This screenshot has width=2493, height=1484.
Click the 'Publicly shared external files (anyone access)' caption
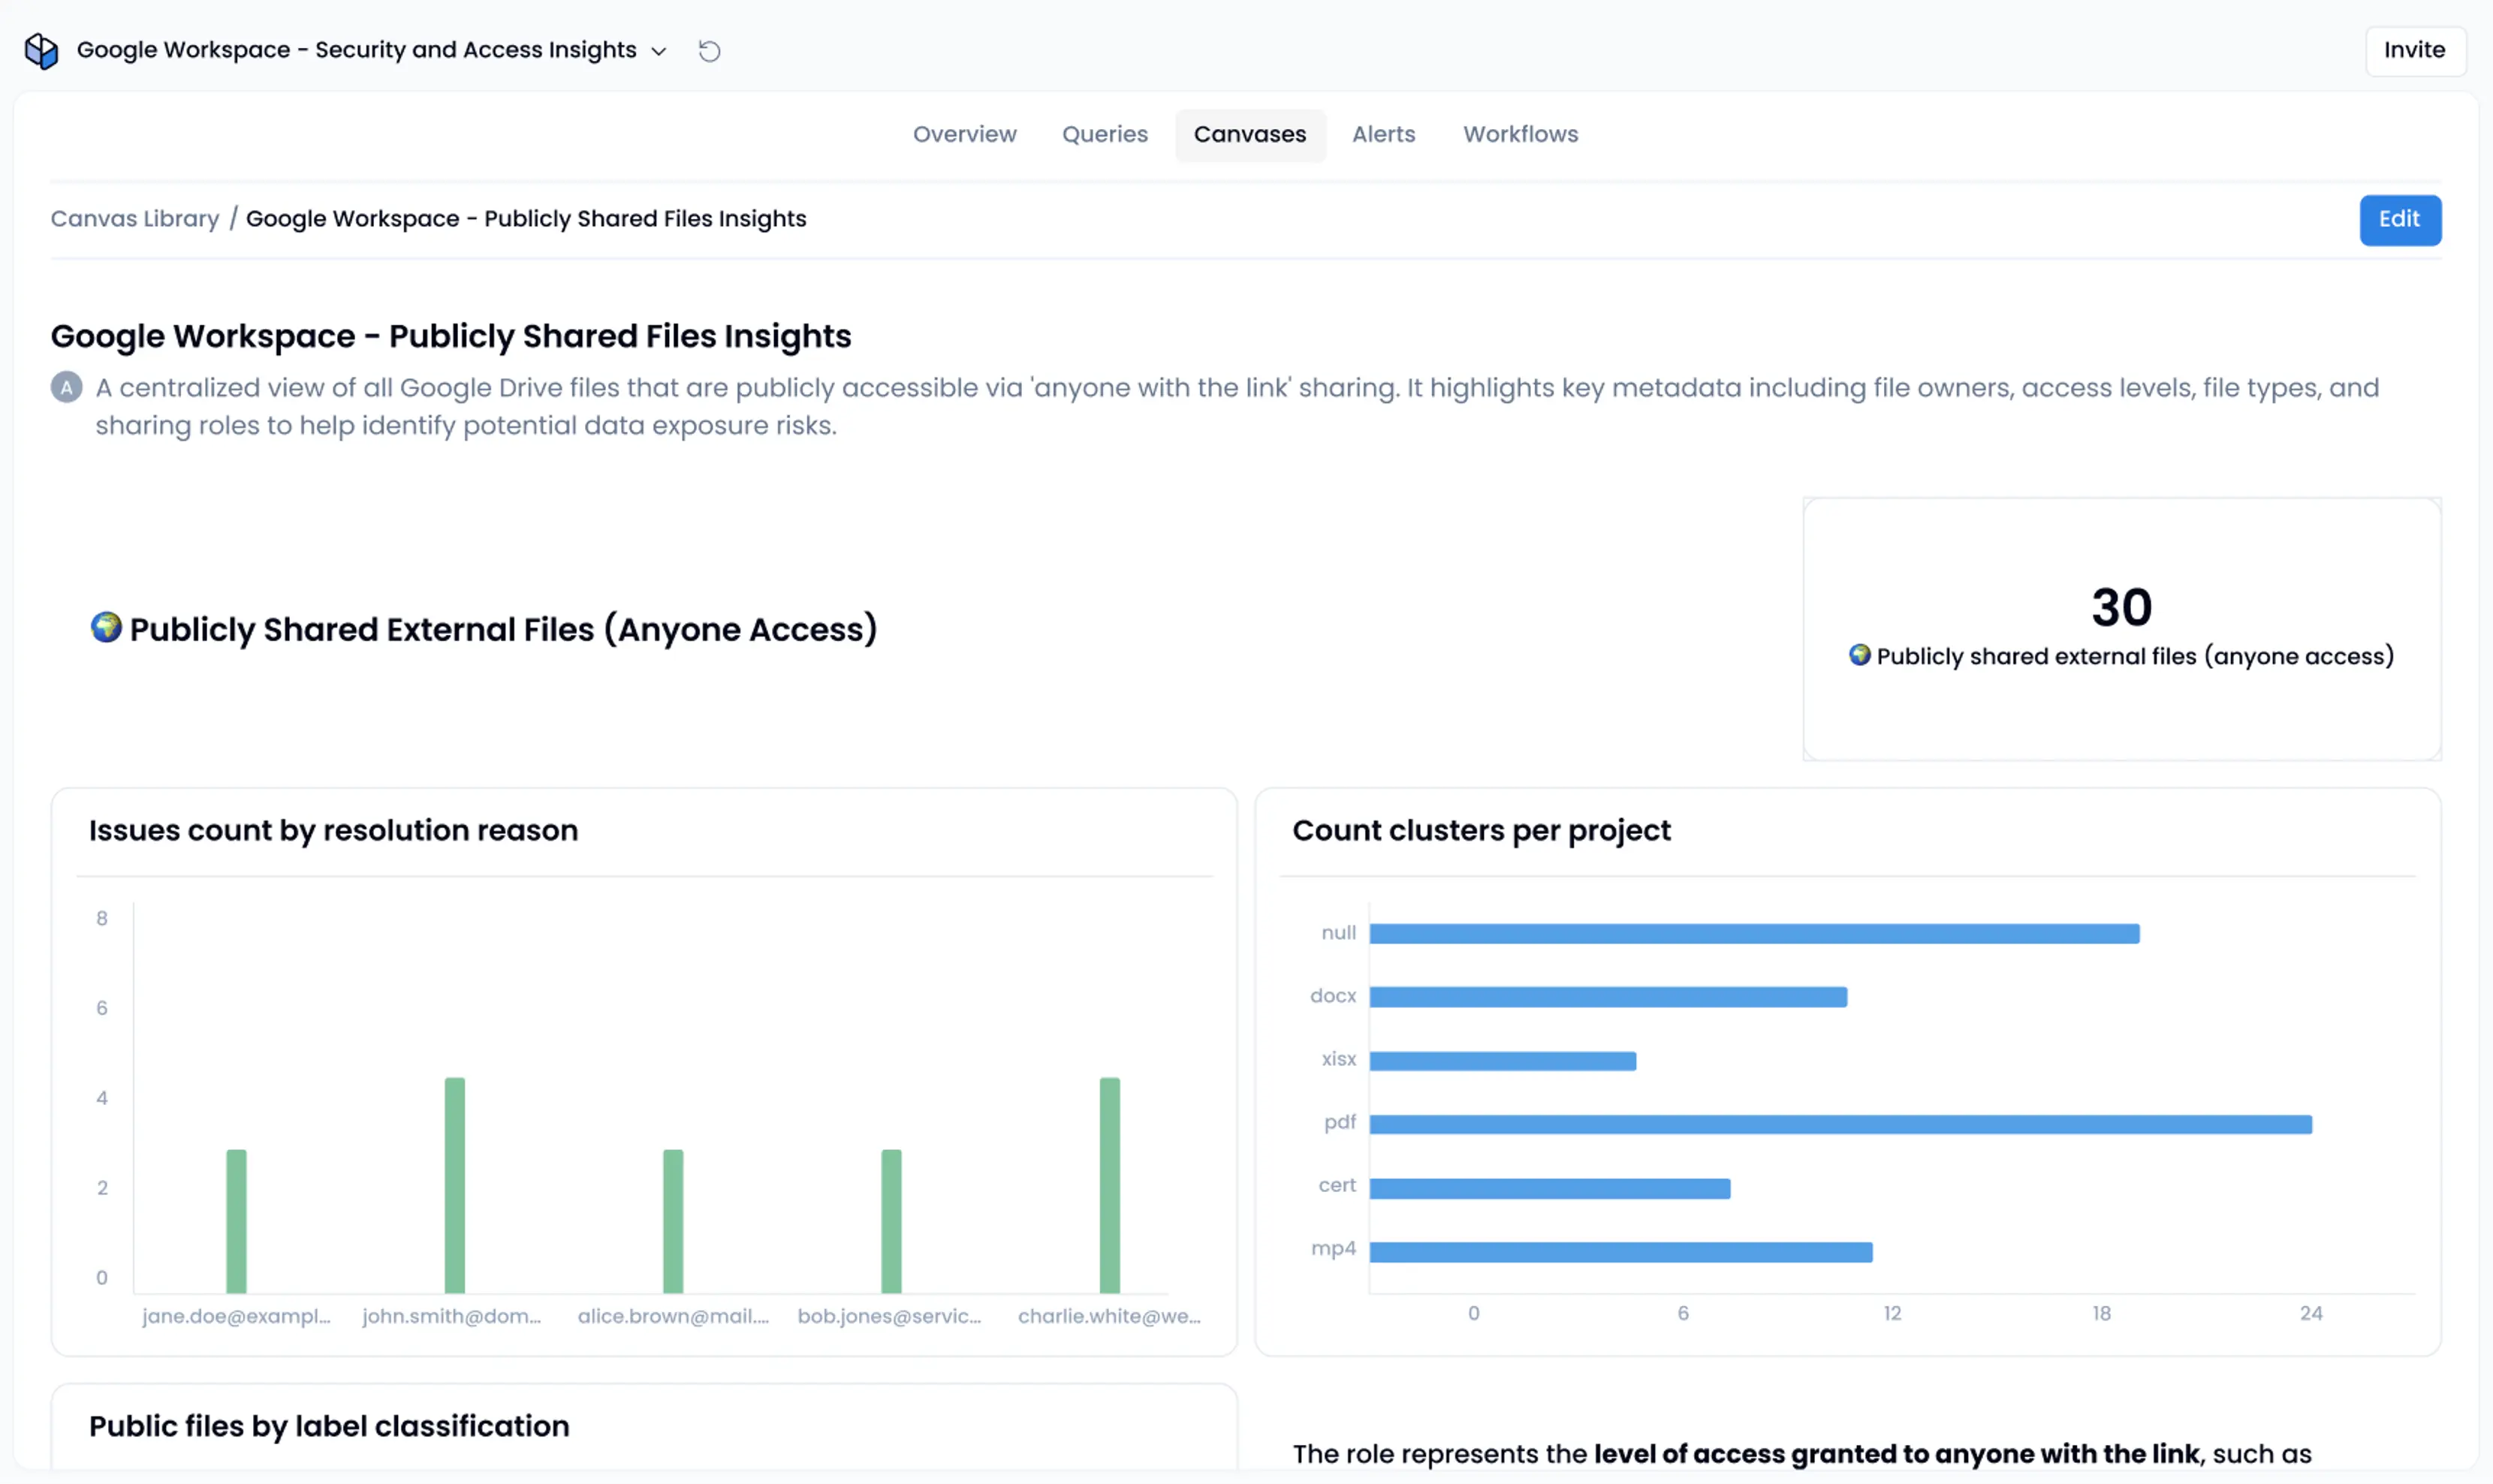click(2135, 656)
